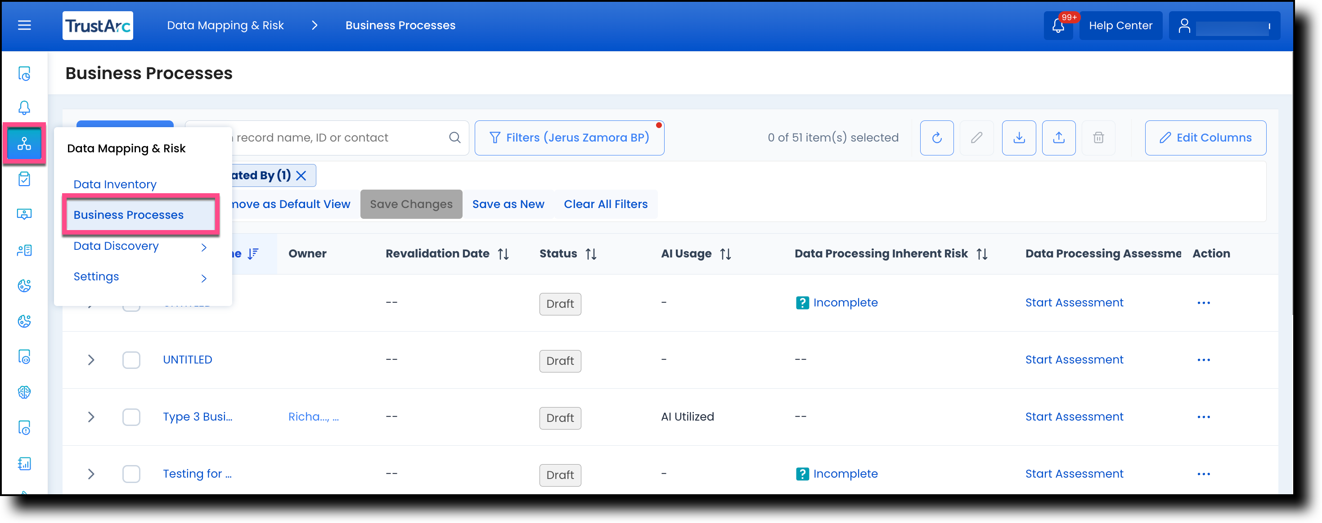Click the export download icon
The height and width of the screenshot is (523, 1322).
point(1019,138)
